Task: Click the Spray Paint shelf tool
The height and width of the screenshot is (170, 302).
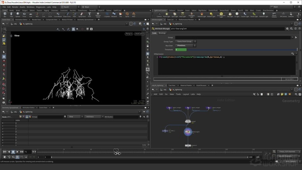Action: click(x=82, y=14)
